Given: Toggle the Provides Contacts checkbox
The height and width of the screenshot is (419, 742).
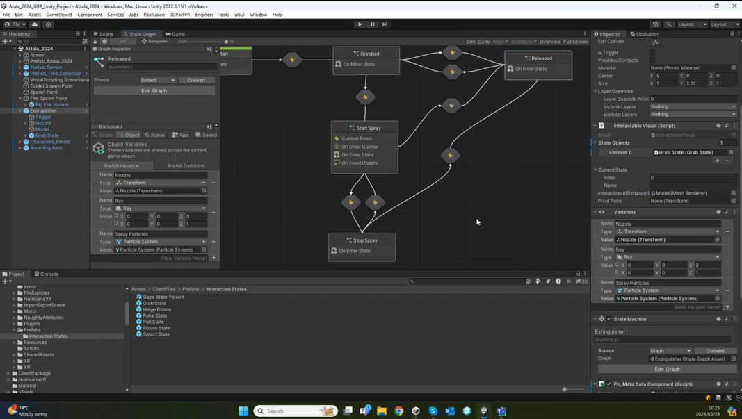Looking at the screenshot, I should [x=652, y=60].
